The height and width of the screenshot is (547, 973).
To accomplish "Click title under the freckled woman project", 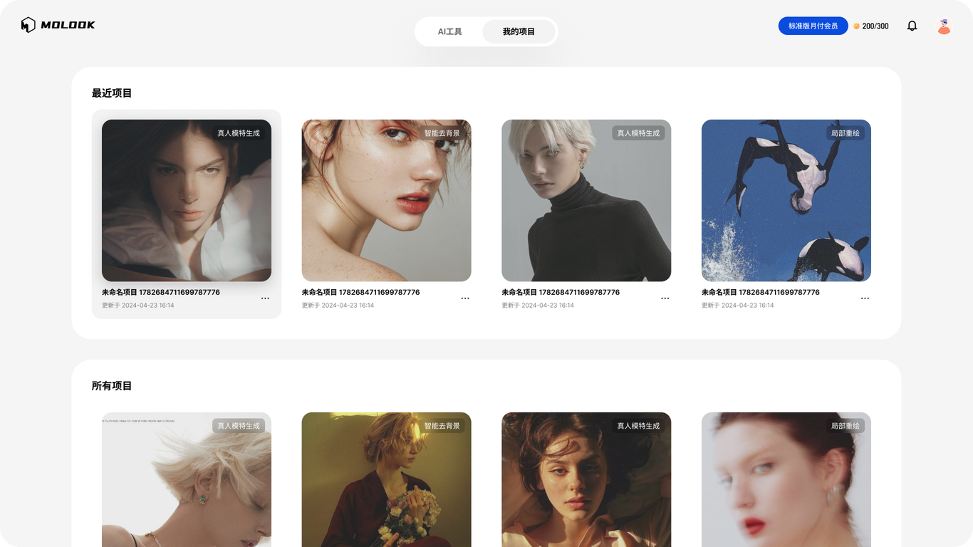I will click(360, 292).
